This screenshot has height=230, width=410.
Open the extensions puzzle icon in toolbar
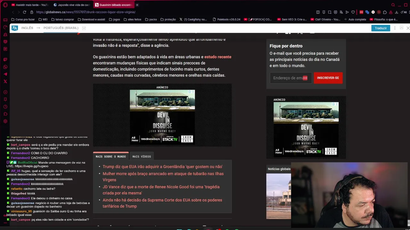pos(385,12)
